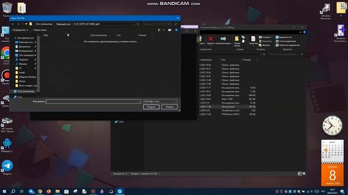This screenshot has width=348, height=195.
Task: Open the address path history dropdown
Action: 134,24
